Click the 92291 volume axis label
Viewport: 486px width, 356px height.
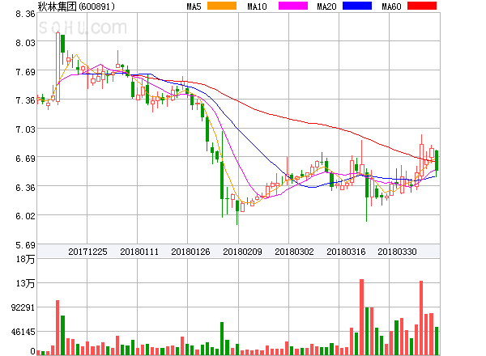(23, 307)
